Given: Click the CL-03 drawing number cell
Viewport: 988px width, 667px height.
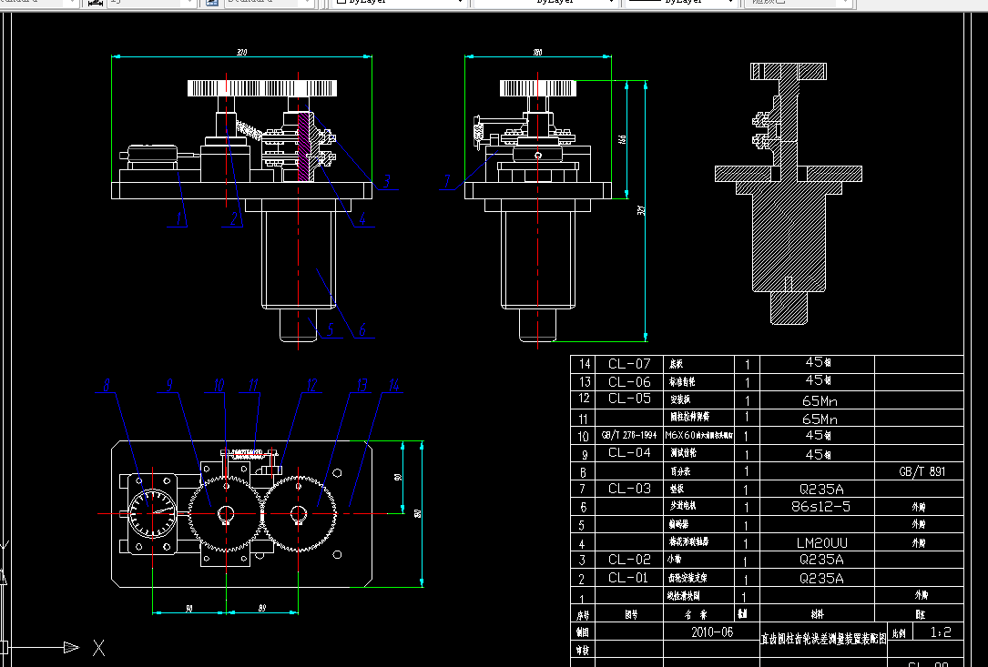Looking at the screenshot, I should coord(629,488).
